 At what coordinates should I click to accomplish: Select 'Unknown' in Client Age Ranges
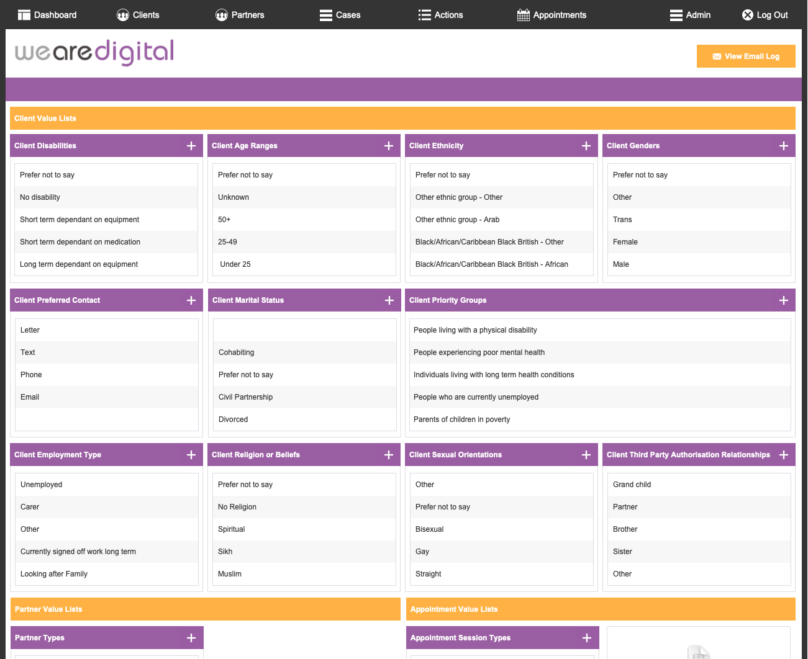point(304,197)
